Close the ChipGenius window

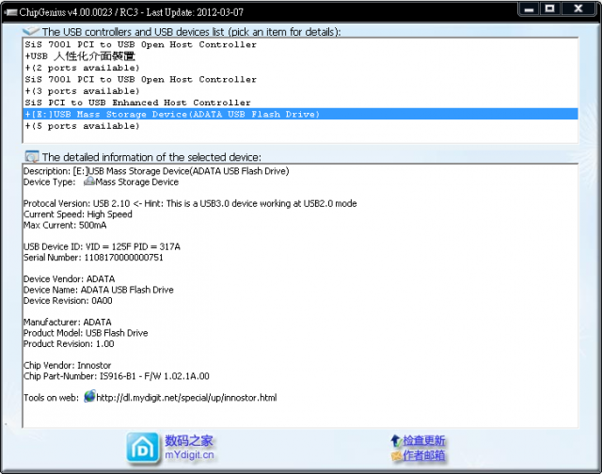[578, 9]
